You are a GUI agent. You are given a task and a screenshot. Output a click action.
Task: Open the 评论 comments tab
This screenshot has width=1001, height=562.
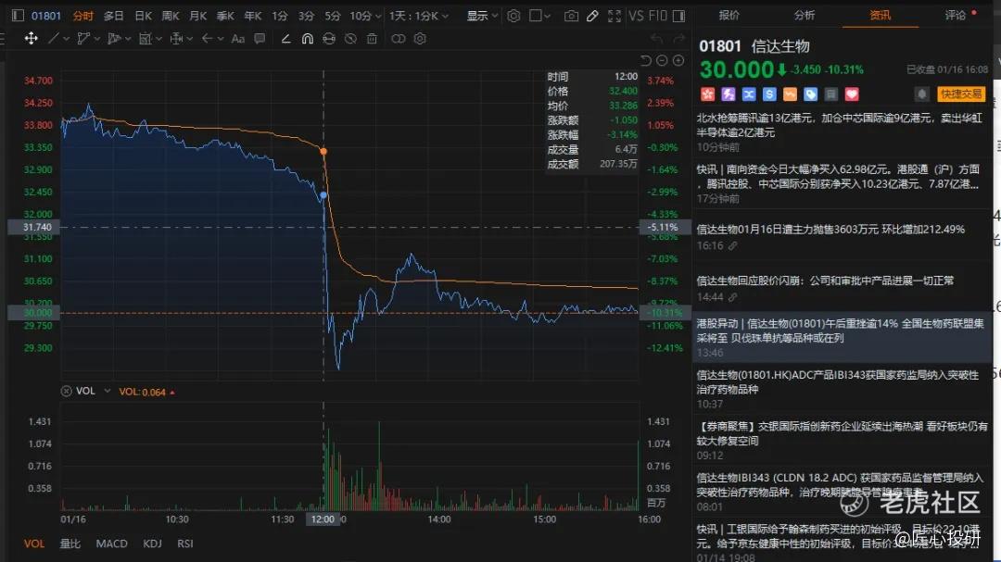(956, 15)
